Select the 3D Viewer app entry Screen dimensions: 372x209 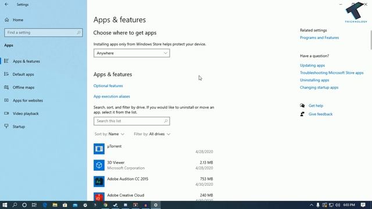tap(153, 165)
